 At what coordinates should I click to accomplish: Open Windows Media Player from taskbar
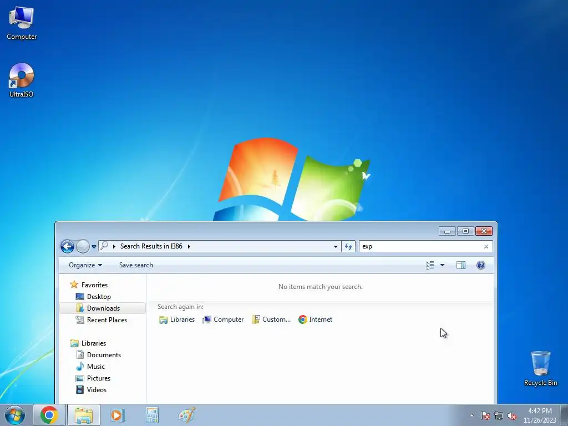(x=118, y=415)
